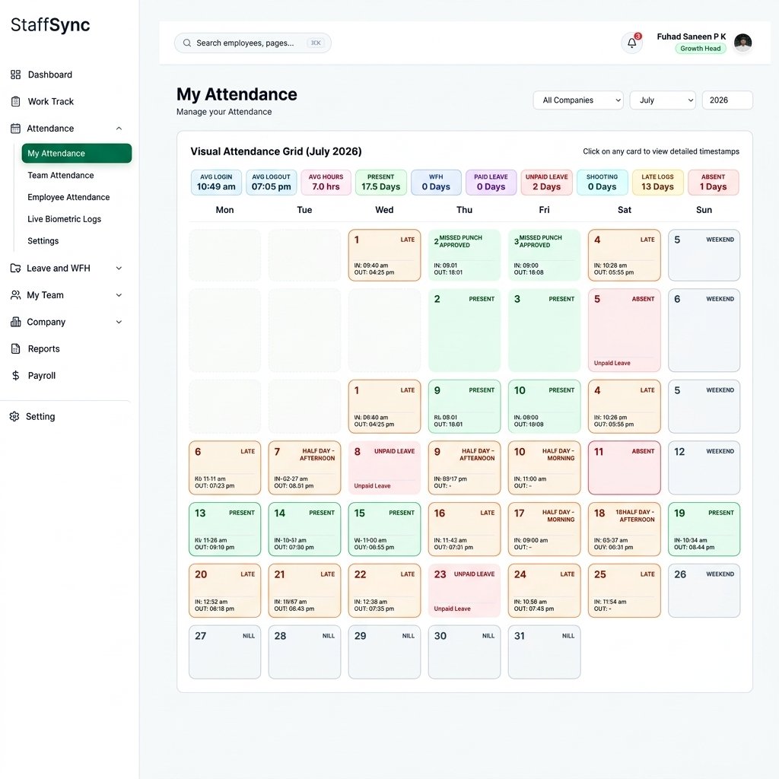Click the Dashboard grid icon
Image resolution: width=779 pixels, height=779 pixels.
(x=15, y=75)
